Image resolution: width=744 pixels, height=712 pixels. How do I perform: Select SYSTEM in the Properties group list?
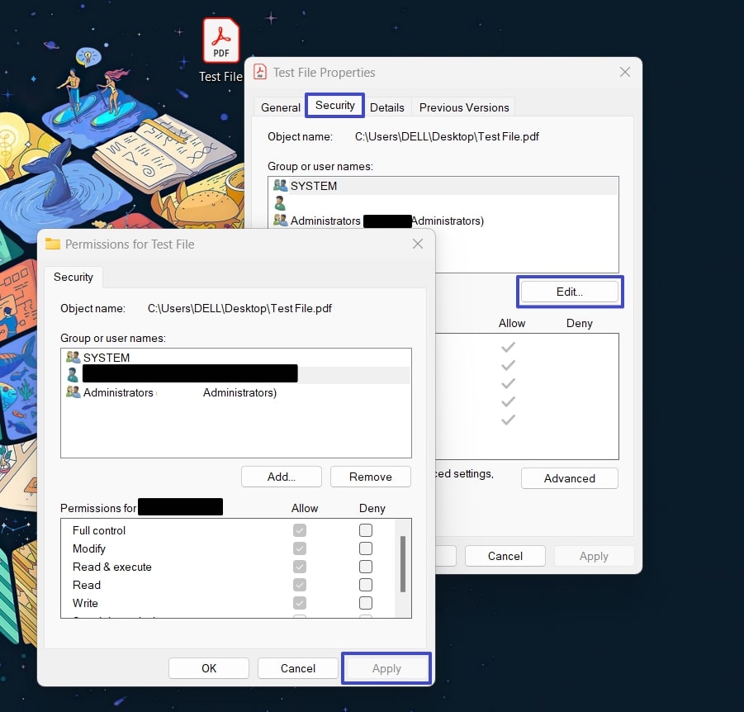[314, 185]
